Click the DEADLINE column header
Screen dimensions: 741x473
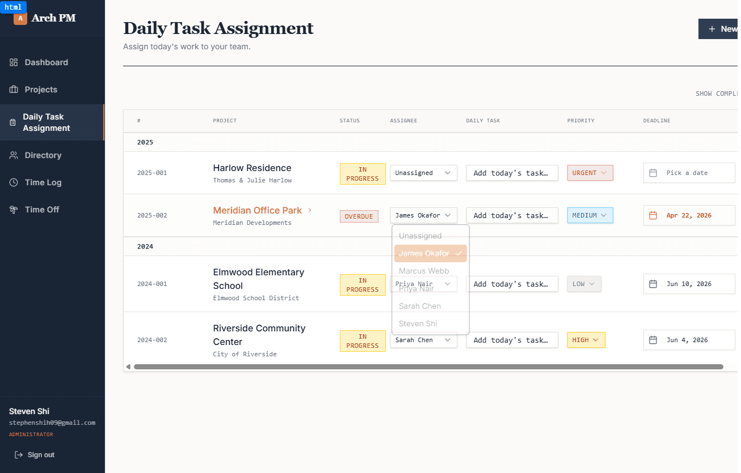656,121
